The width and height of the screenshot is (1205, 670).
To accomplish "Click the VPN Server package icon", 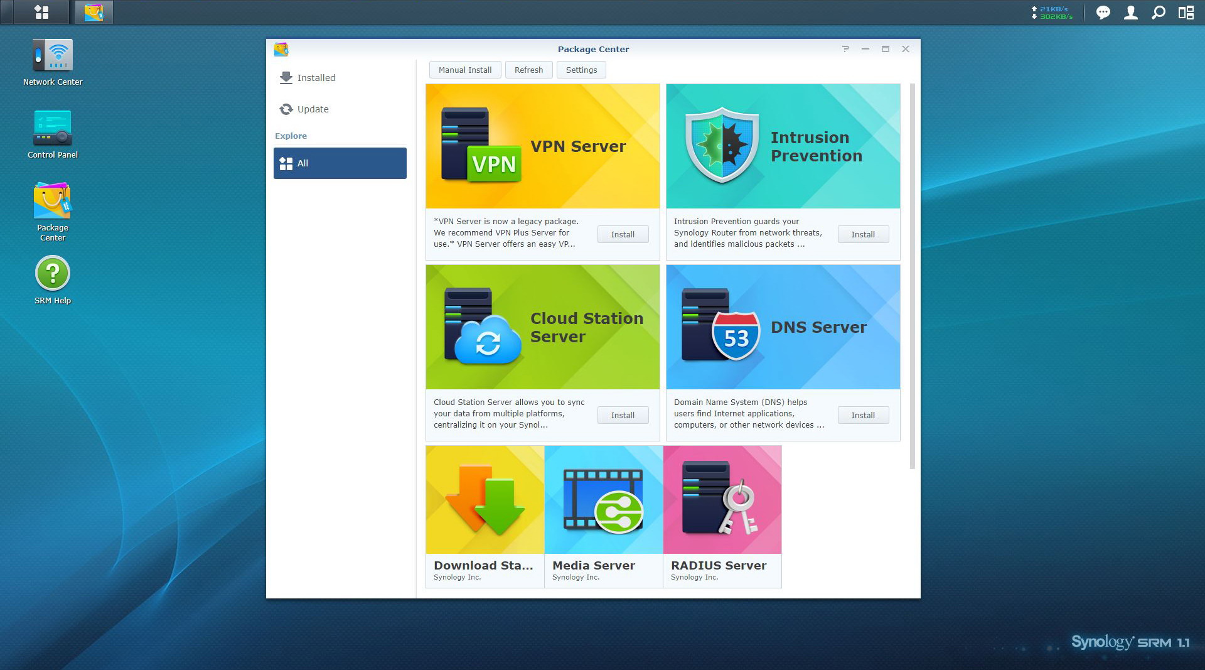I will [x=481, y=145].
